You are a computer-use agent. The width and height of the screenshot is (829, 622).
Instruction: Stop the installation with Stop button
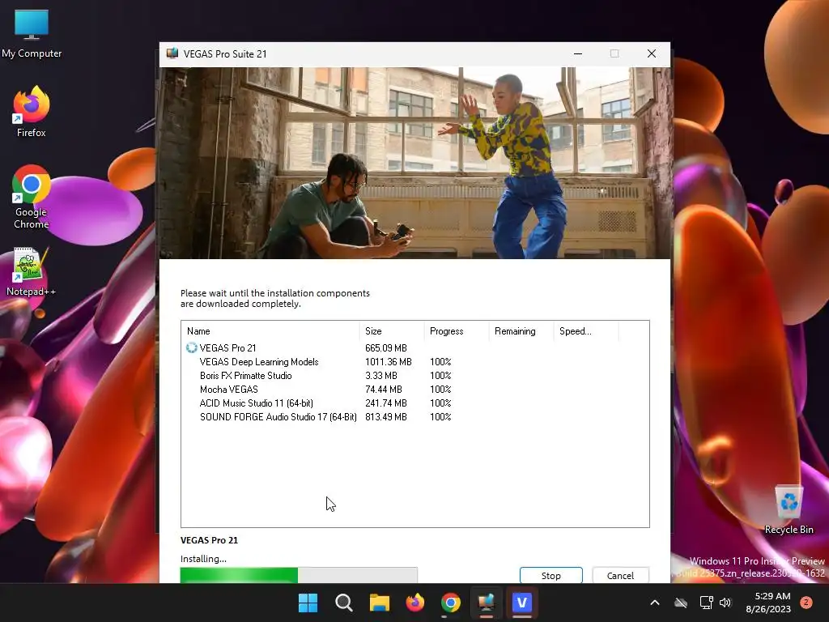pyautogui.click(x=551, y=575)
